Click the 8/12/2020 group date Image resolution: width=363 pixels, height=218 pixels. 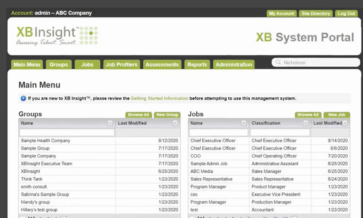tap(168, 141)
